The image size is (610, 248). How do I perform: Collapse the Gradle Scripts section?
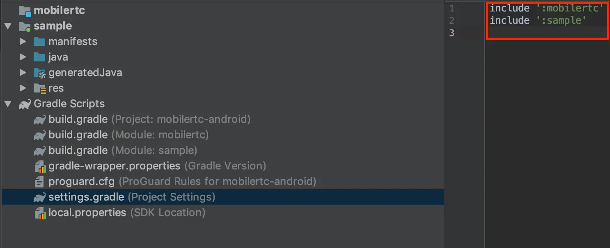click(x=8, y=104)
